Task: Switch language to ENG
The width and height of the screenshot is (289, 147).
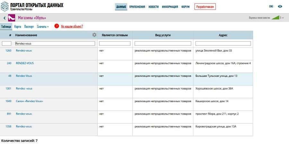Action: [x=271, y=6]
